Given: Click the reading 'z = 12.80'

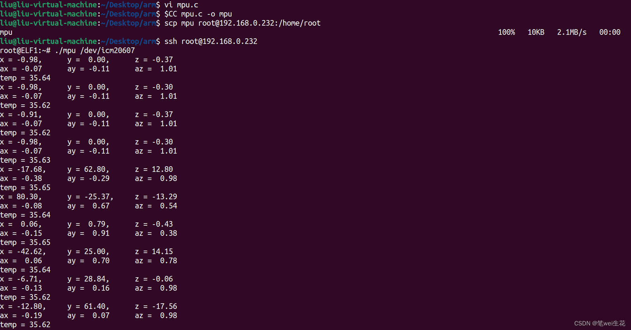Looking at the screenshot, I should coord(154,169).
